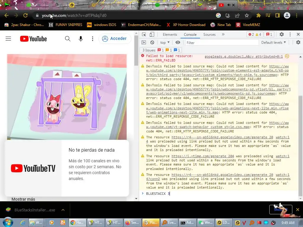The height and width of the screenshot is (227, 303).
Task: Close the downloads bar X
Action: (x=298, y=210)
